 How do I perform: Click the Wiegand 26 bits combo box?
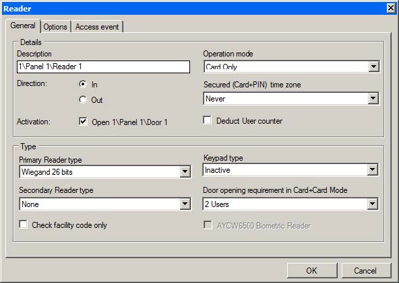coord(105,172)
